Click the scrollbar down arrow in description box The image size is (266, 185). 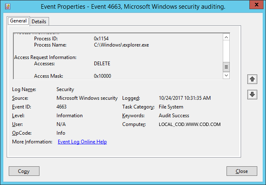(226, 75)
